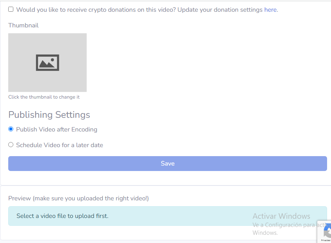Select the Publish Video after Encoding radio button
Screen dimensions: 331x243
(x=11, y=129)
